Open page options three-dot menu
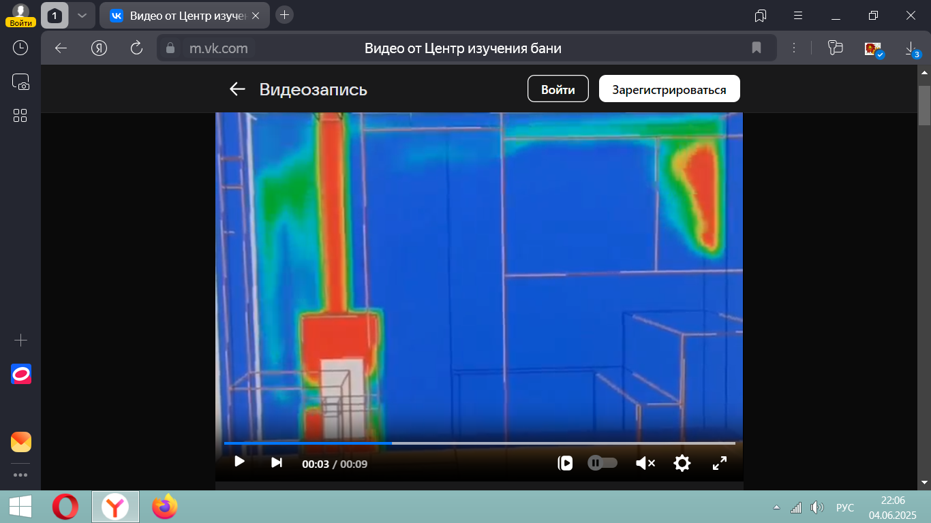The height and width of the screenshot is (523, 931). click(x=794, y=48)
